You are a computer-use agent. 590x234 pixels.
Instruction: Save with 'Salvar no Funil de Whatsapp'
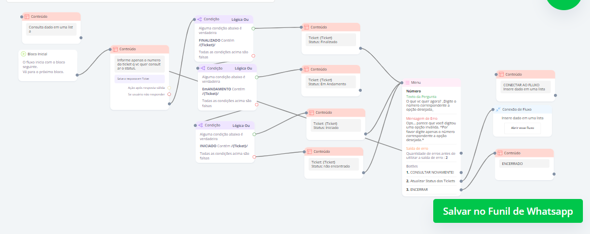coord(508,211)
